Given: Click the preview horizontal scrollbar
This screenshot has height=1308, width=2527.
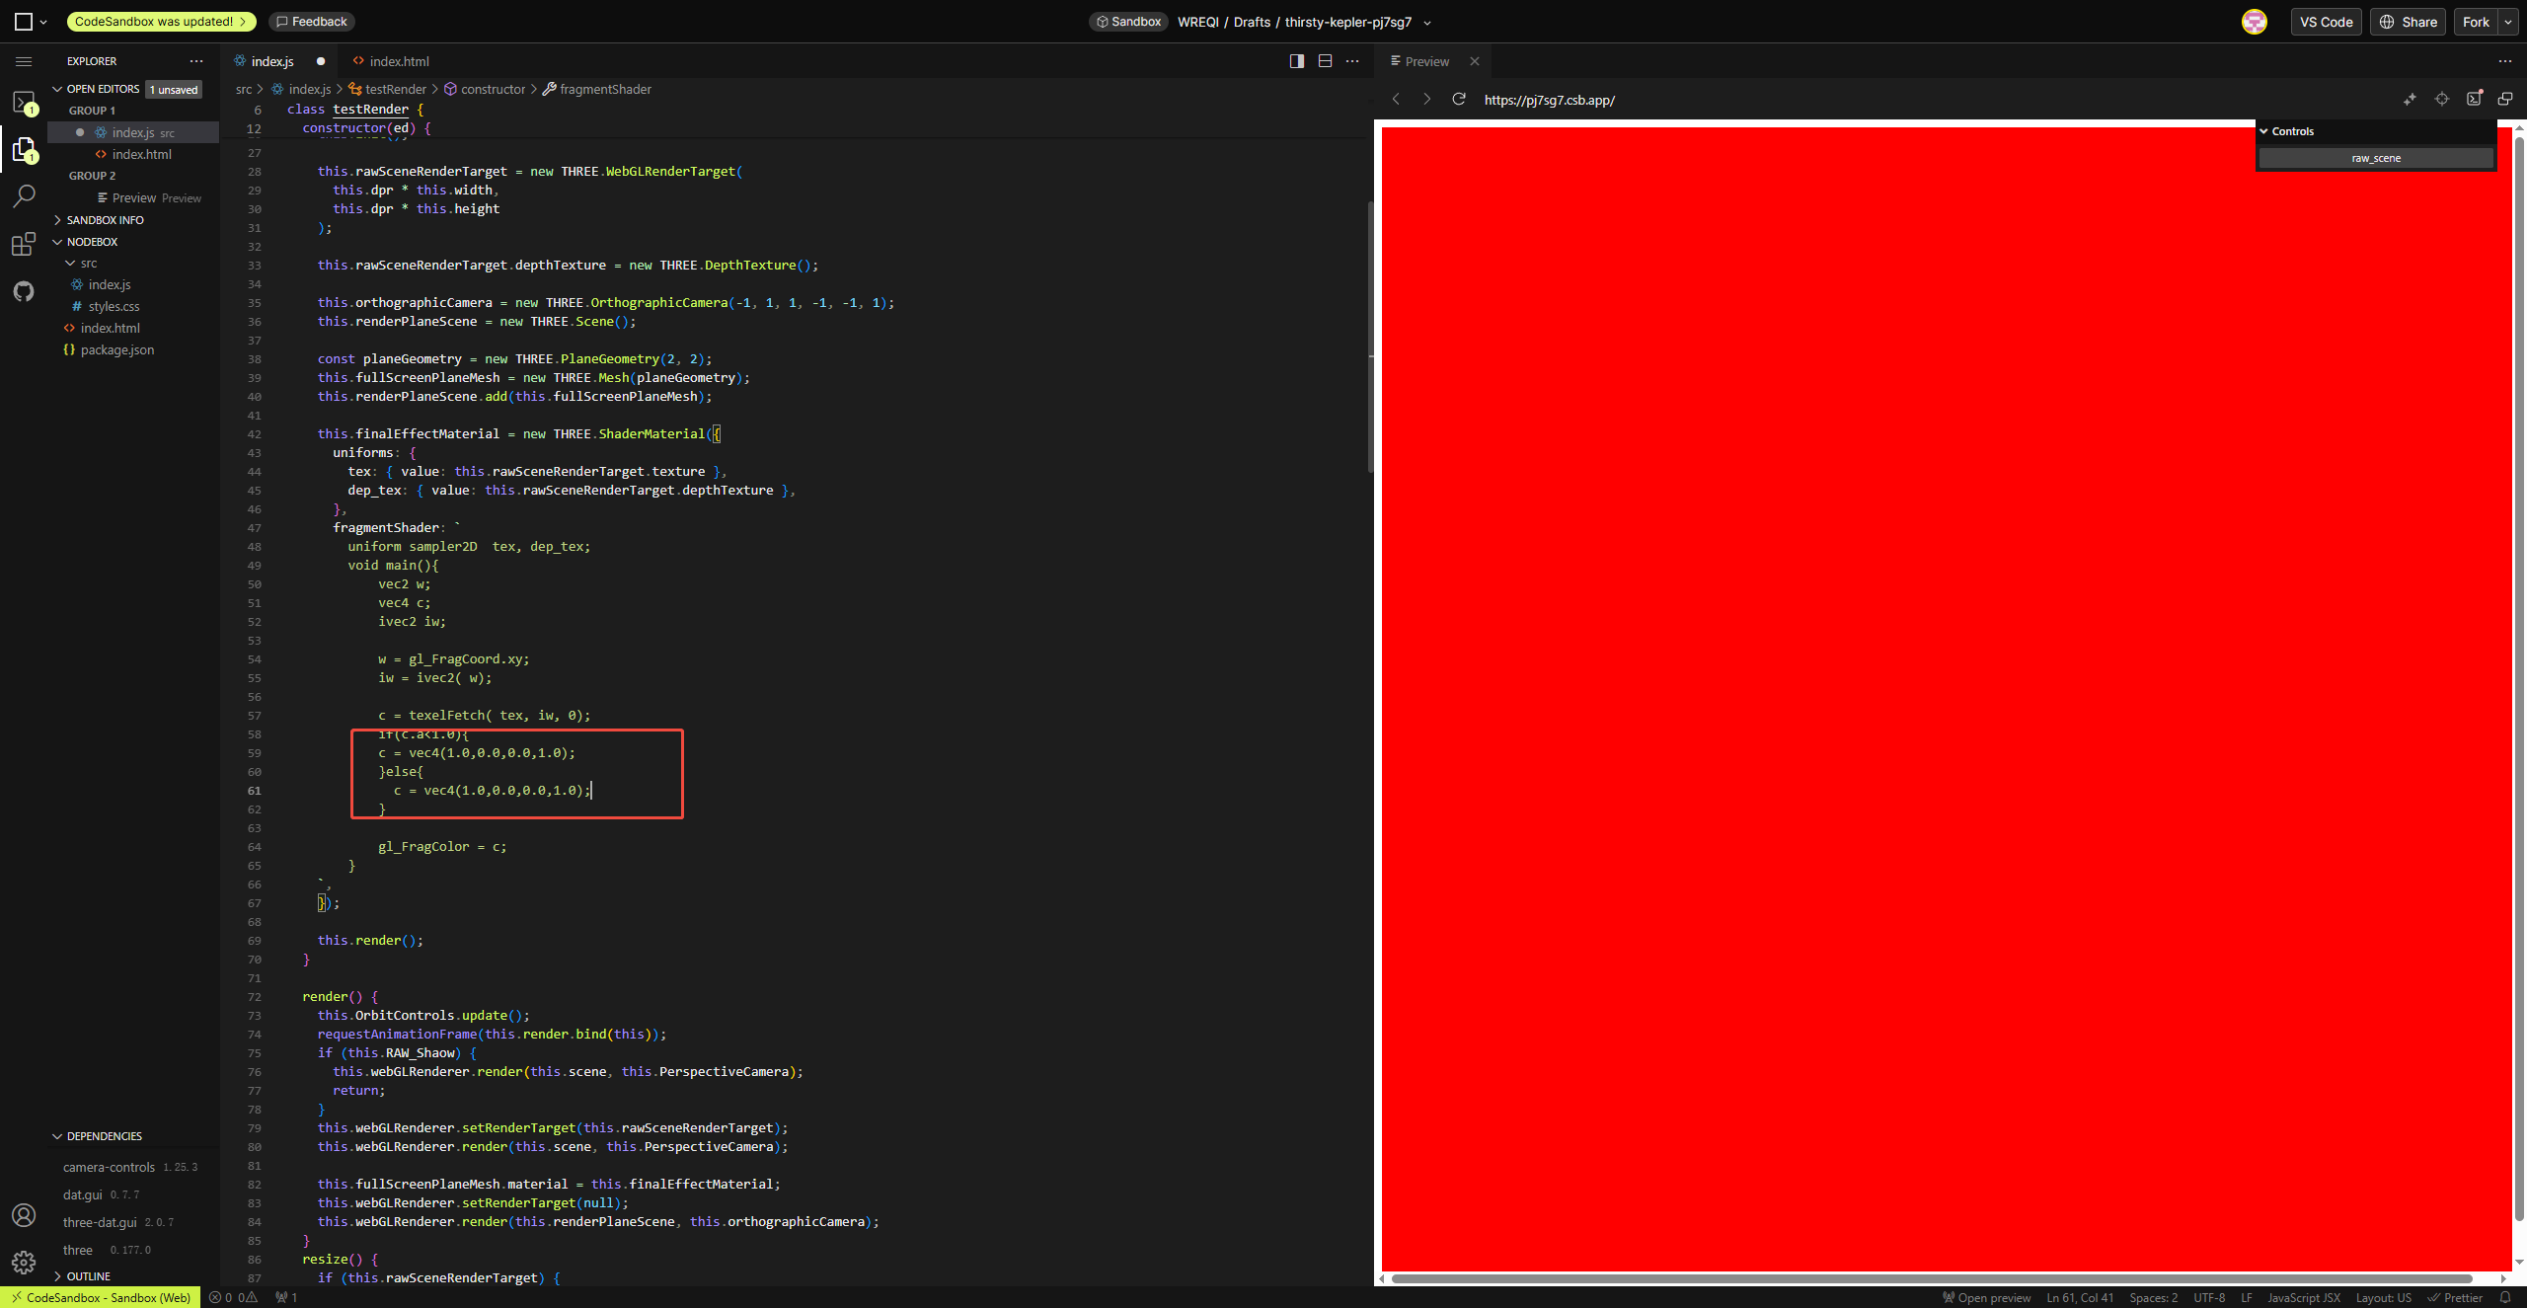Looking at the screenshot, I should tap(1931, 1278).
